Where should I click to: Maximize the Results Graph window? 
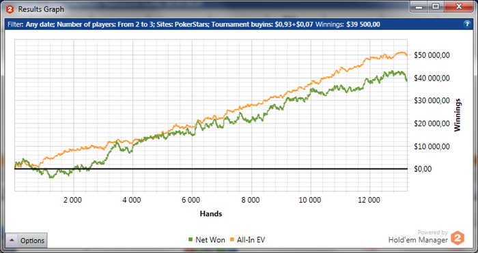coord(436,6)
